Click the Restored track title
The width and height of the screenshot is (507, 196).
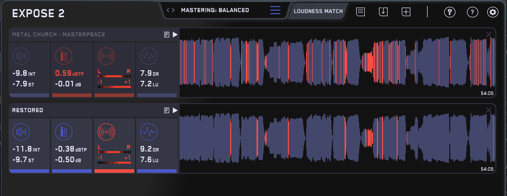coord(27,111)
